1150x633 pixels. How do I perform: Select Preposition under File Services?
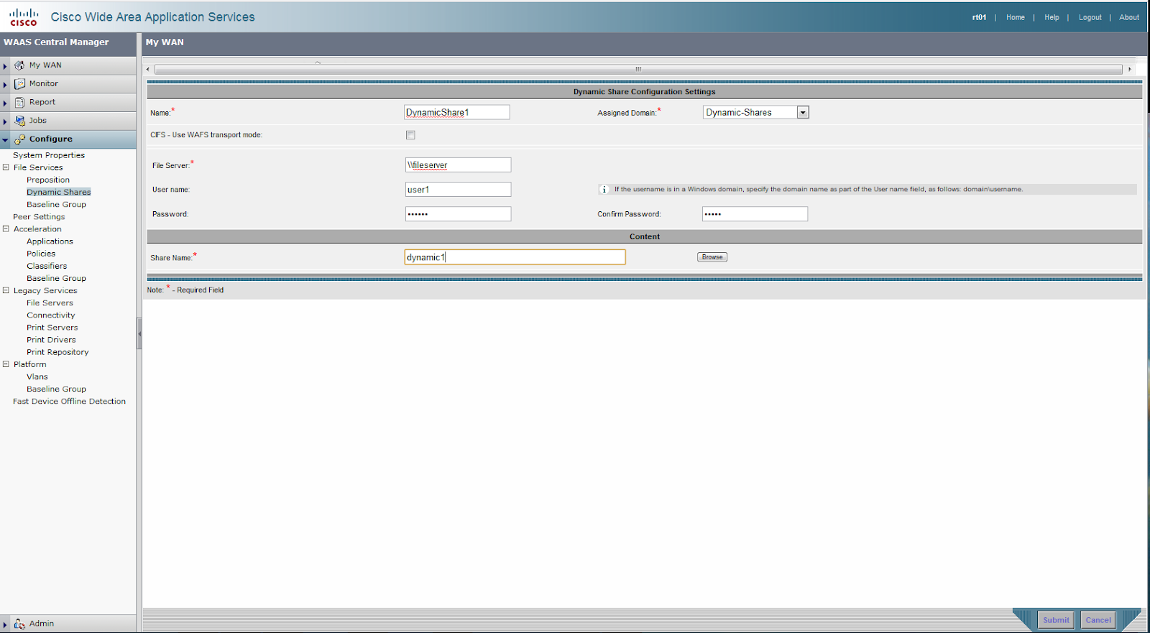(48, 180)
